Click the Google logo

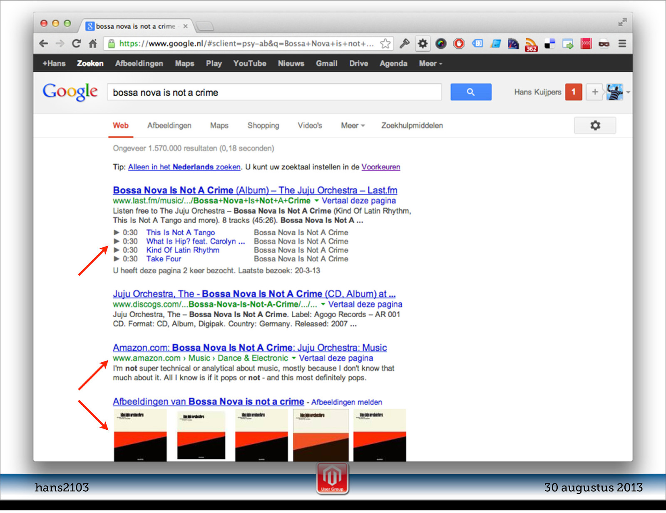click(x=70, y=92)
